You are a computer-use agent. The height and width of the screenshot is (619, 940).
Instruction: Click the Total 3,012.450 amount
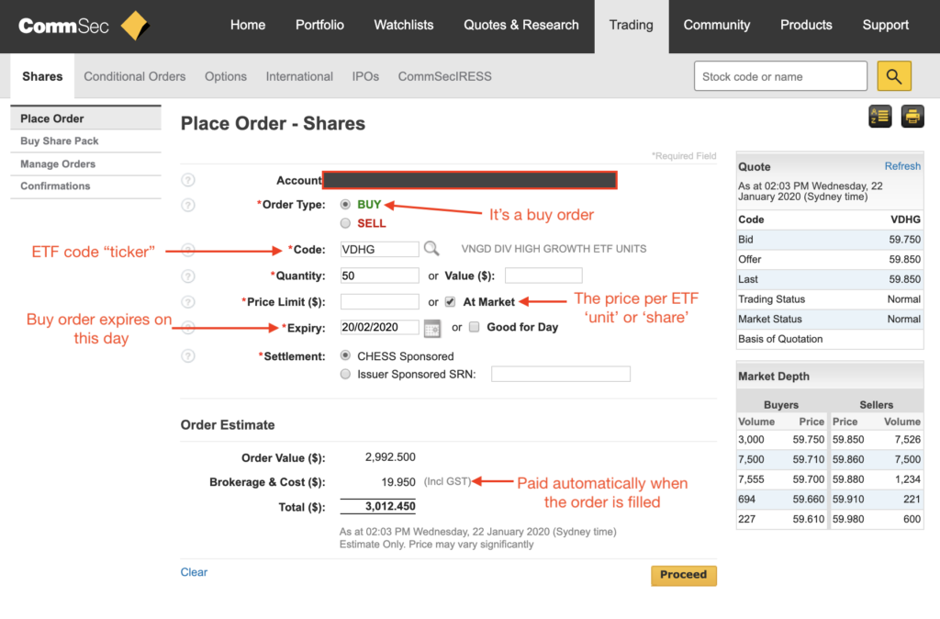point(390,506)
